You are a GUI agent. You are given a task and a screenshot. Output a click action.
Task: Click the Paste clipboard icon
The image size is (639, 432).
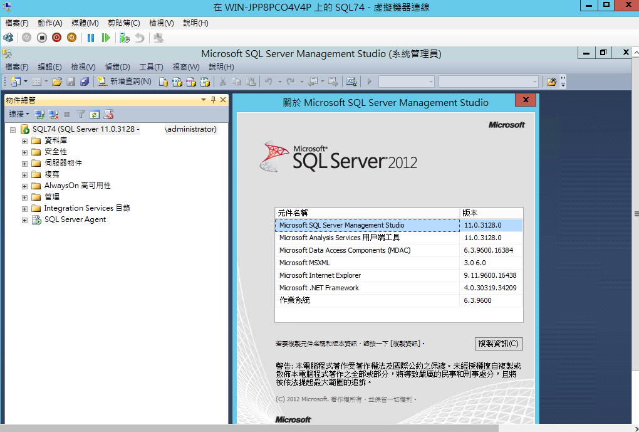pos(251,82)
